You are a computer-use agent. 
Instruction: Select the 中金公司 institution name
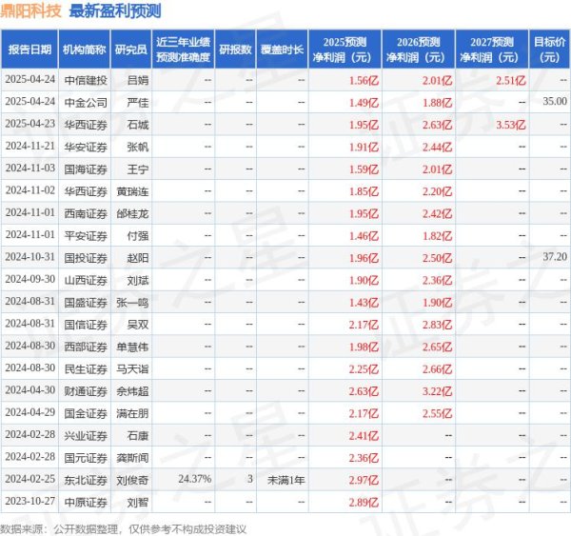(x=85, y=101)
